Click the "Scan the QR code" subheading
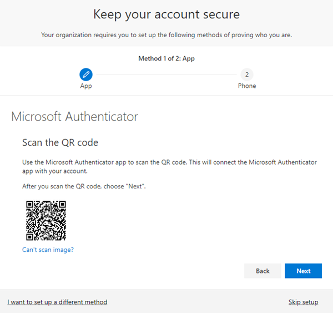333x313 pixels. click(x=60, y=142)
